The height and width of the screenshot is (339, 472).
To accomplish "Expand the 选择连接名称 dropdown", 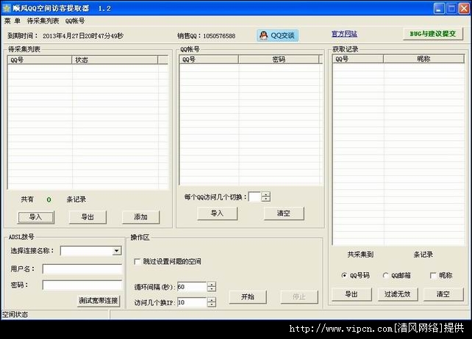I will [116, 251].
